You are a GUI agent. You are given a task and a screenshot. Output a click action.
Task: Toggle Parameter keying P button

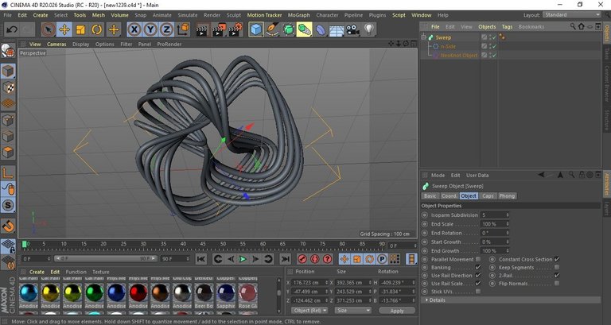point(382,259)
